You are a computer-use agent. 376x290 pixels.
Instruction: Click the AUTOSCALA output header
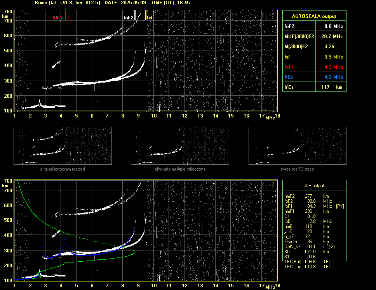[x=314, y=16]
